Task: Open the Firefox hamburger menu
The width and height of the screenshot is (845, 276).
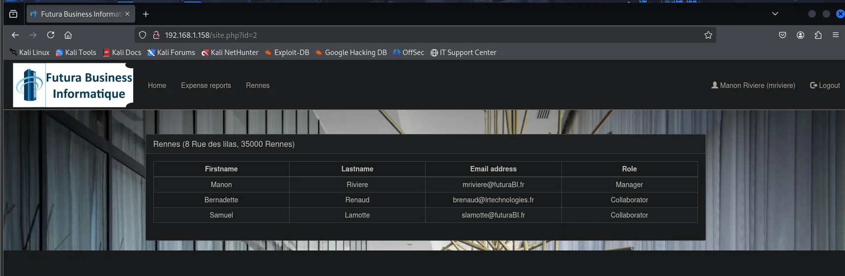Action: click(x=836, y=35)
